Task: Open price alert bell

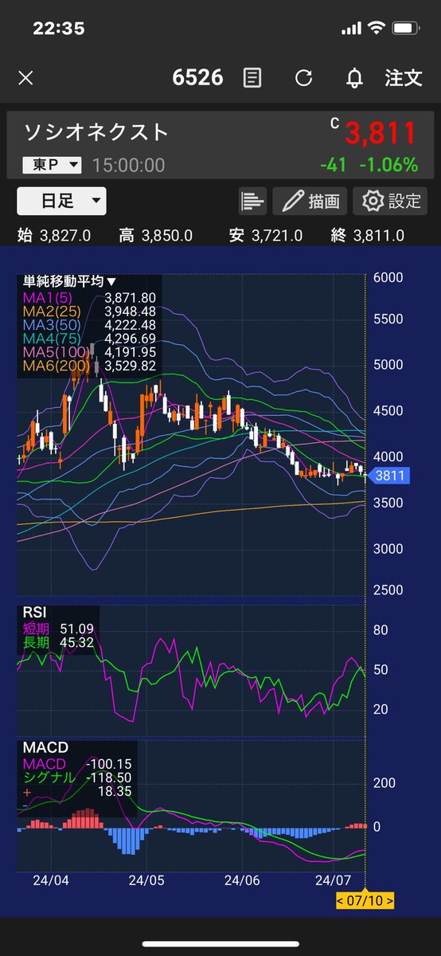Action: coord(355,78)
